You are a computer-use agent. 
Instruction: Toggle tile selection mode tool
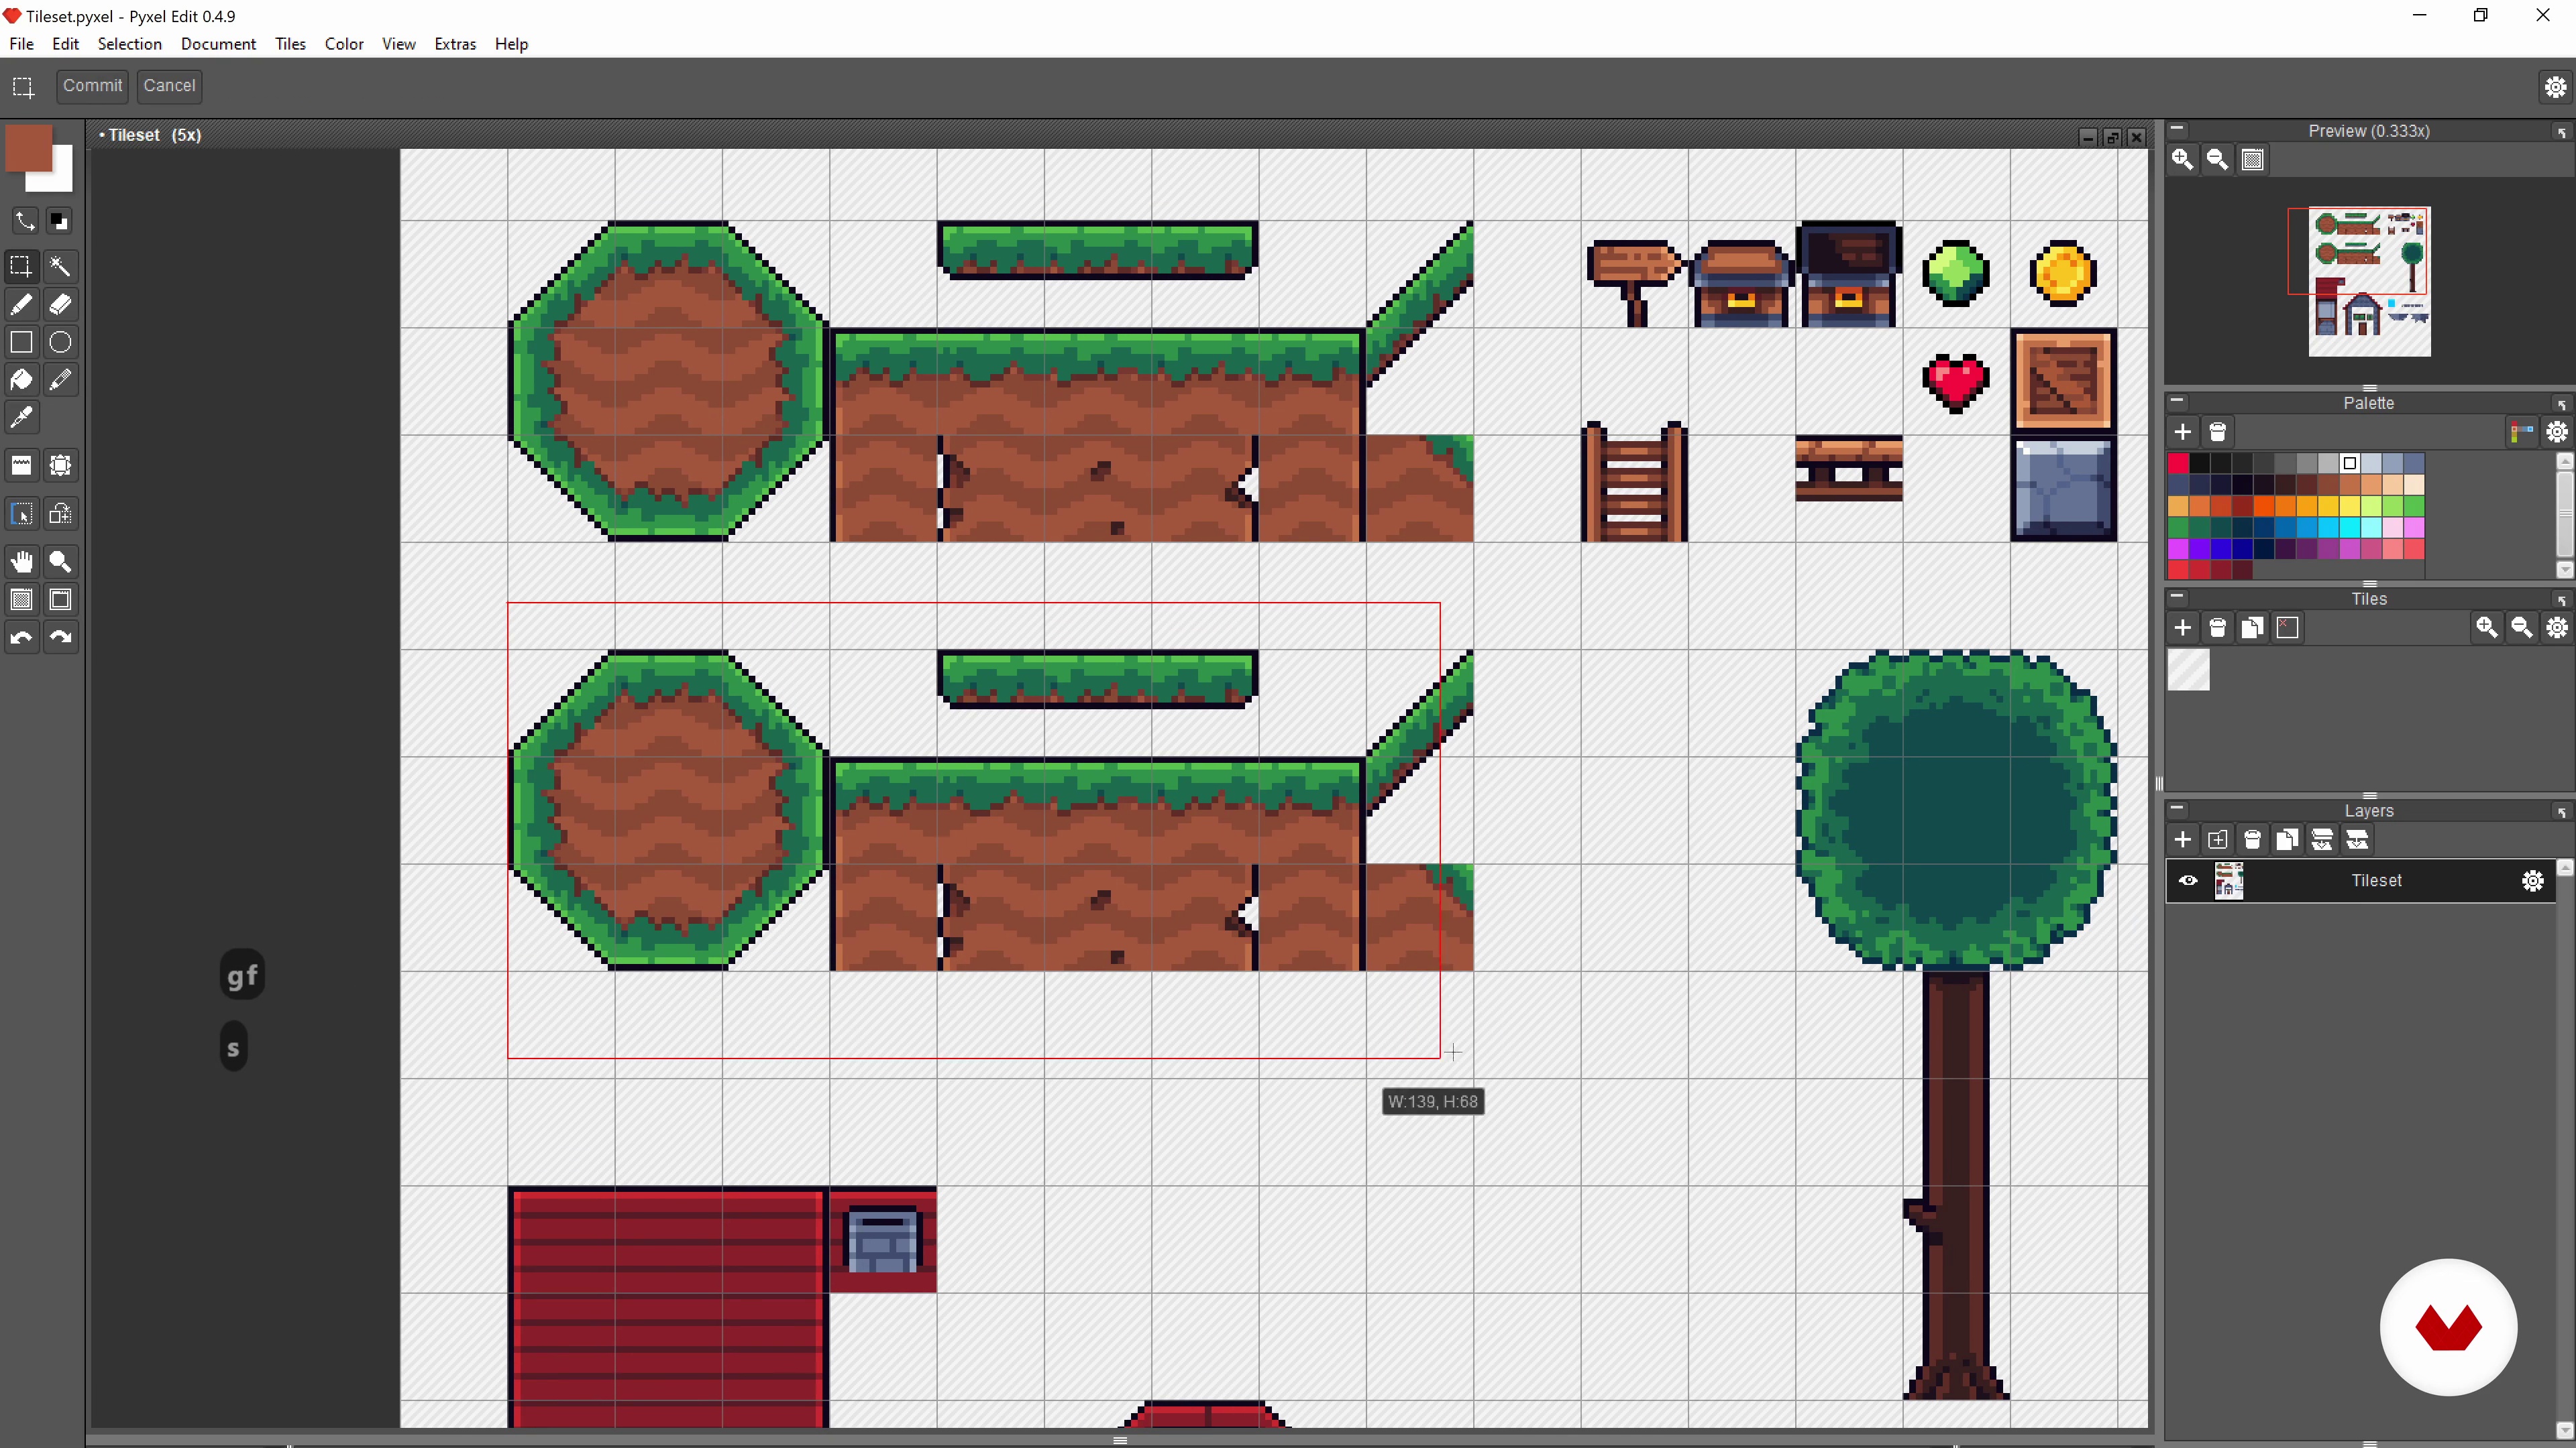[21, 514]
